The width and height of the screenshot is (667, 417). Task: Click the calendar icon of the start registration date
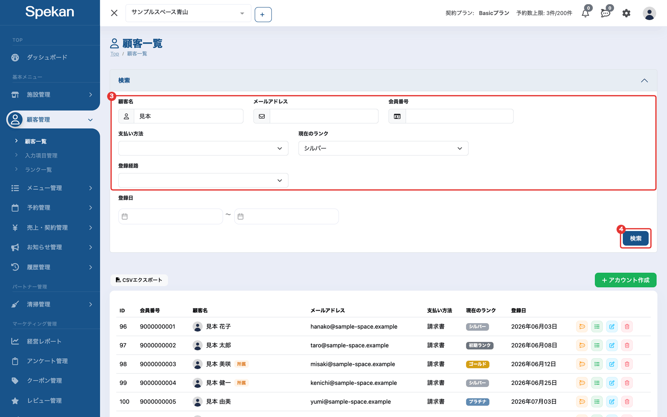click(125, 216)
